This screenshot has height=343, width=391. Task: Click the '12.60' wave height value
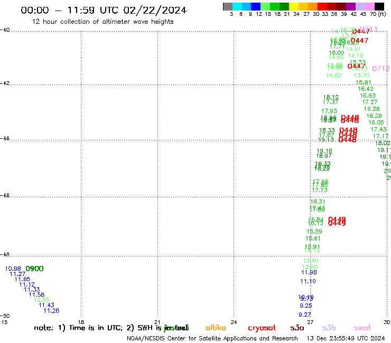[310, 267]
